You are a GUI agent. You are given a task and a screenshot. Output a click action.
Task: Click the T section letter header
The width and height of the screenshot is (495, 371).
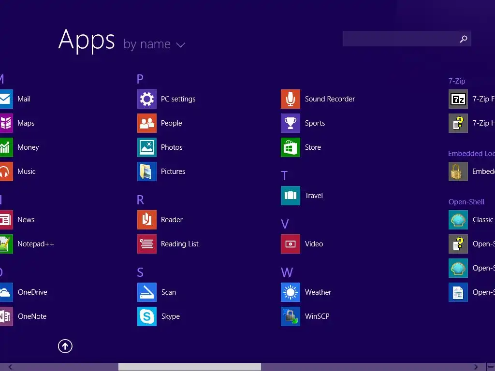(284, 176)
